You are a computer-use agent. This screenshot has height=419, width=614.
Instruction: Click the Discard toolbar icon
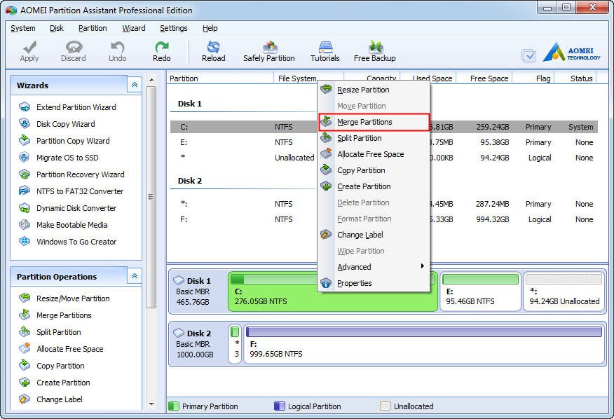pyautogui.click(x=74, y=47)
